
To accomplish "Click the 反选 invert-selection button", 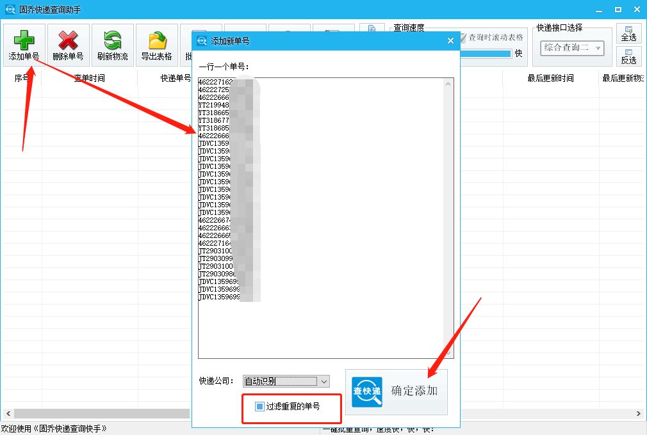I will point(629,56).
